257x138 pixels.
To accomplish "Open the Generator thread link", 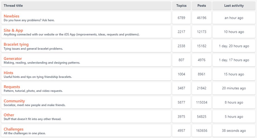I will tap(13, 59).
